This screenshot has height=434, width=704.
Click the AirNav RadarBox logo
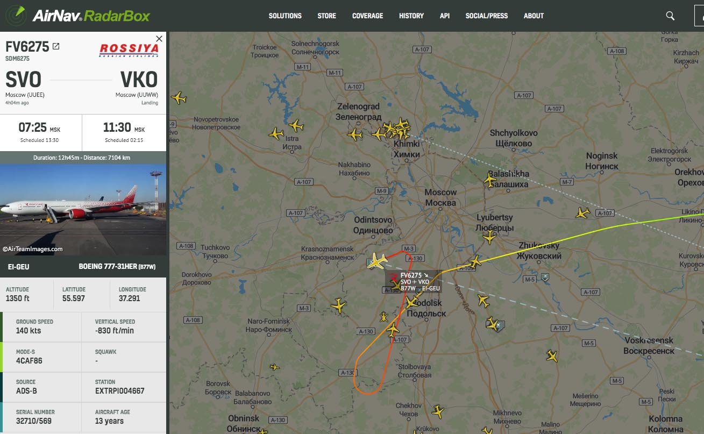(78, 15)
